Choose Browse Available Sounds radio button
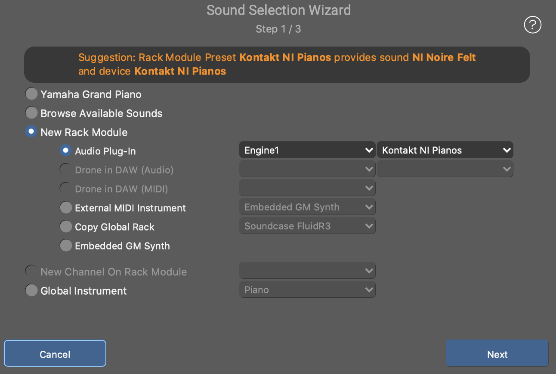Screen dimensions: 556x374 tap(31, 113)
